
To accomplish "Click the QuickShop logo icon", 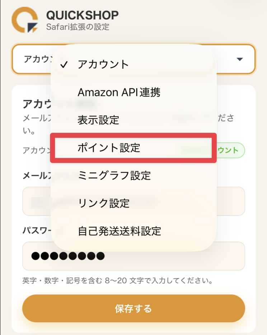I will pyautogui.click(x=25, y=20).
